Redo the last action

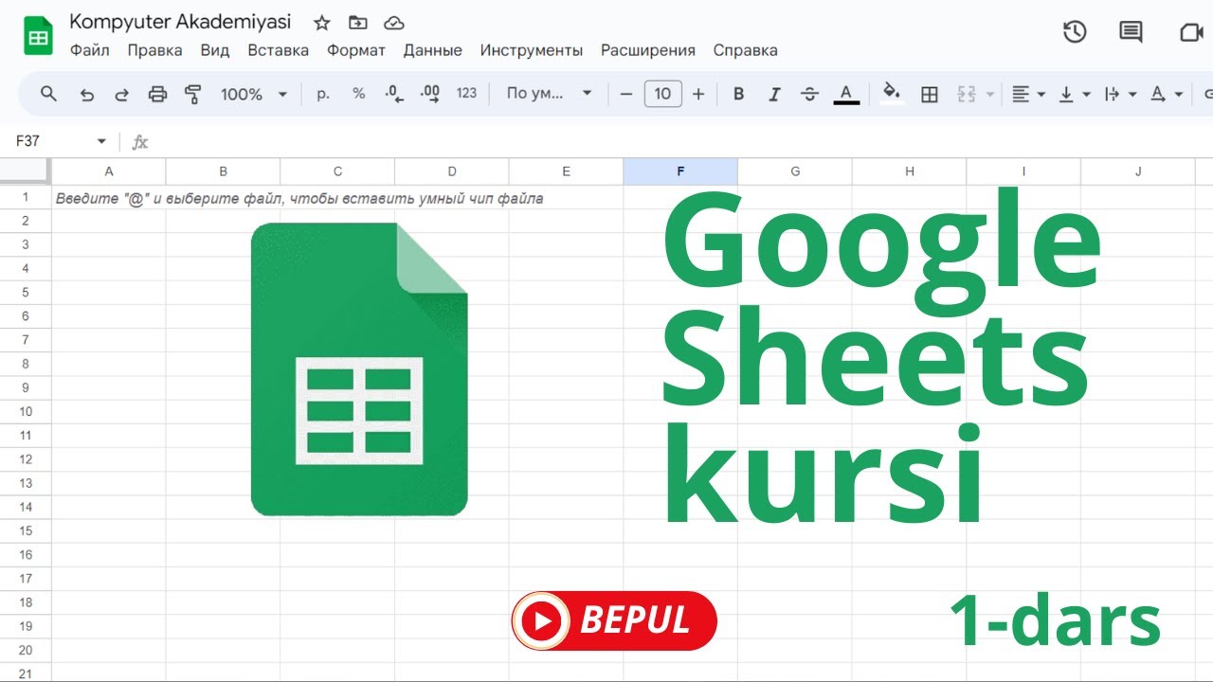click(122, 94)
